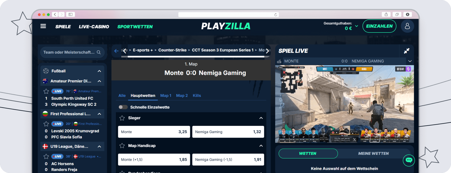451x173 pixels.
Task: Collapse Amateur Premier Di... league
Action: (x=99, y=81)
